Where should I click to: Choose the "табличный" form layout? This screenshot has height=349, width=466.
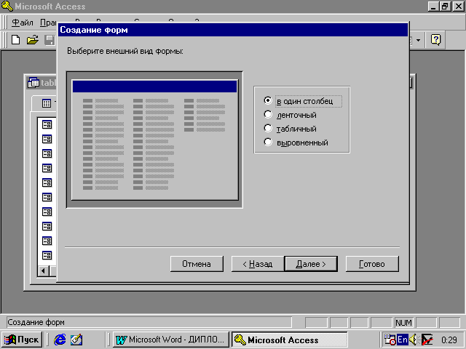click(269, 129)
